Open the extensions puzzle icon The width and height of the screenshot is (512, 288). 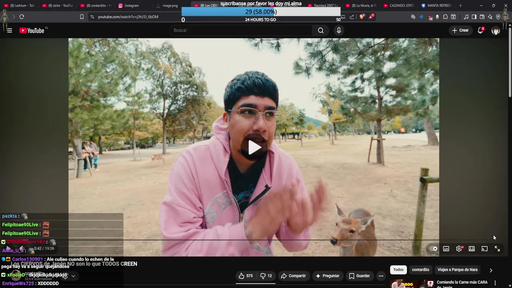tap(445, 17)
